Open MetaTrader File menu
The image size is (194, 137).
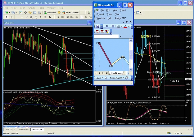[x=6, y=8]
